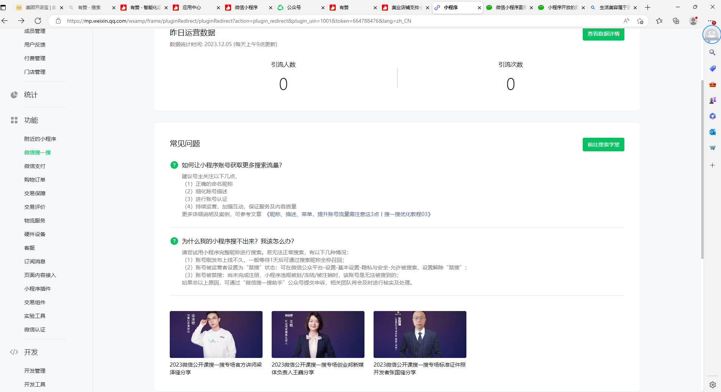Open 客服 in the sidebar
Image resolution: width=721 pixels, height=392 pixels.
click(x=30, y=248)
